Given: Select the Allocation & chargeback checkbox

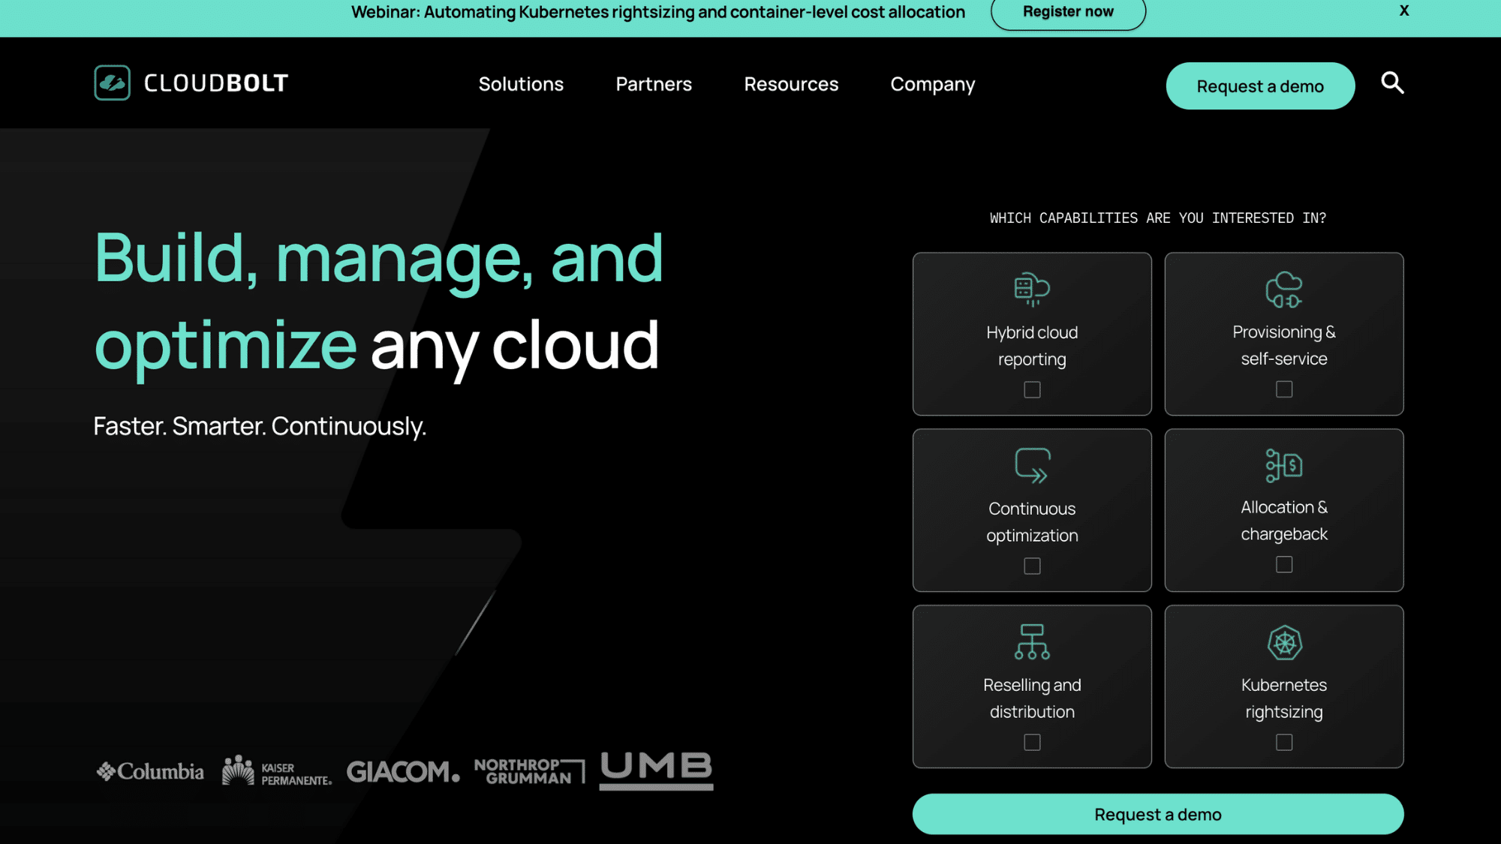Looking at the screenshot, I should pos(1284,564).
